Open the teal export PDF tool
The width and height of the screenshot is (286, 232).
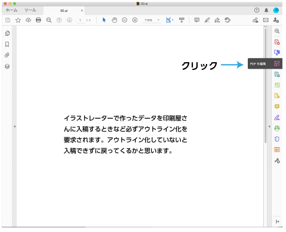click(x=277, y=74)
